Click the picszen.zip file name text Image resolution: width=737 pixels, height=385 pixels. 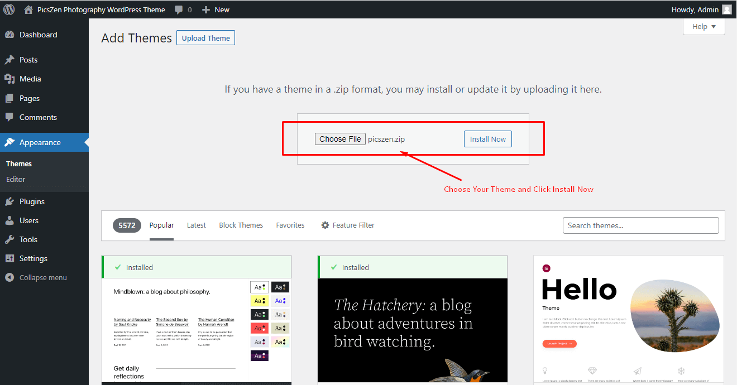[386, 139]
